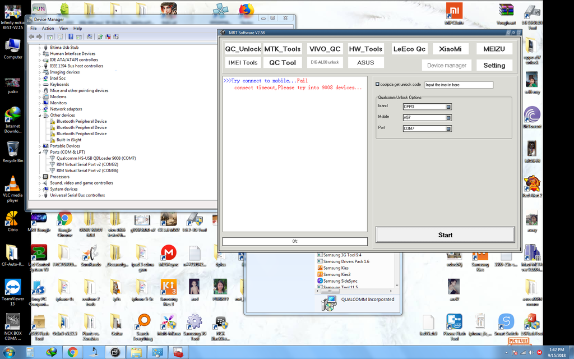
Task: Open MEGAsync desktop shortcut
Action: point(168,256)
